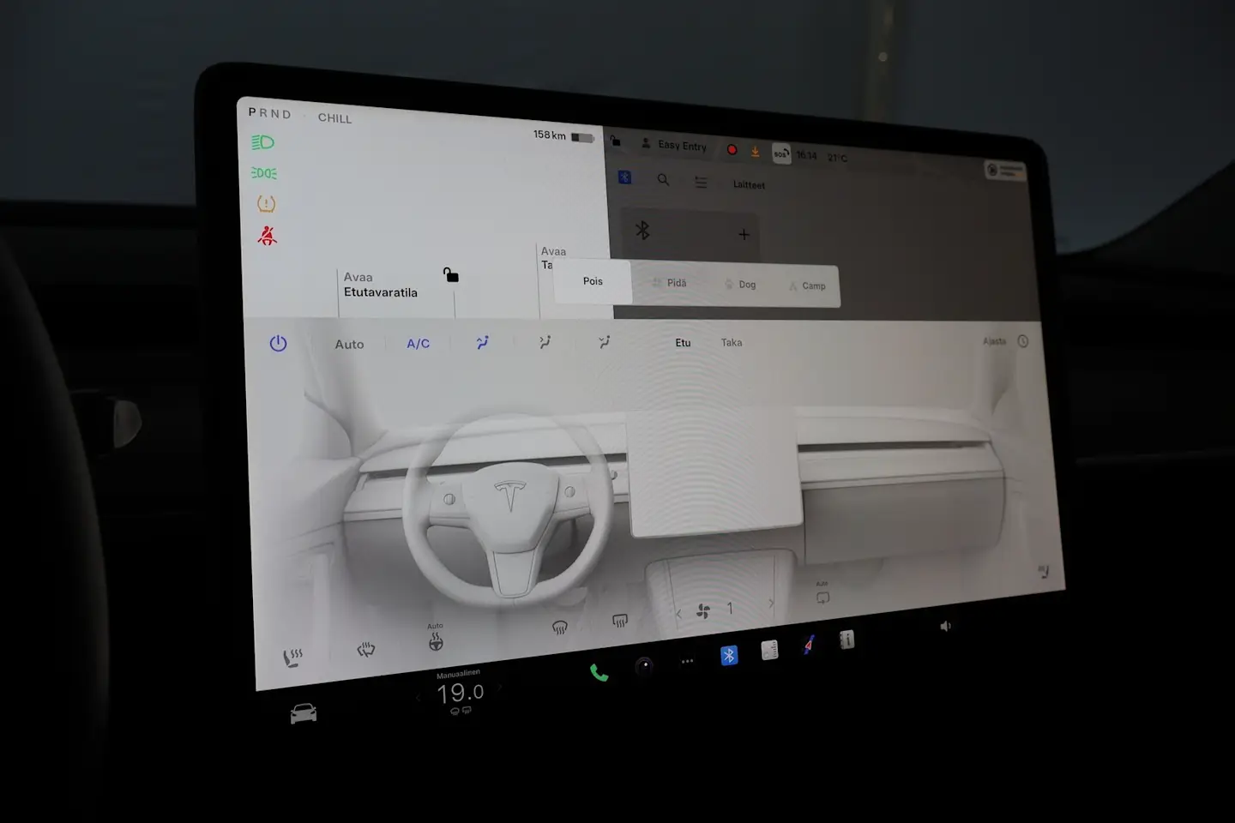Add a Bluetooth device with plus button
Image resolution: width=1235 pixels, height=823 pixels.
pyautogui.click(x=744, y=234)
